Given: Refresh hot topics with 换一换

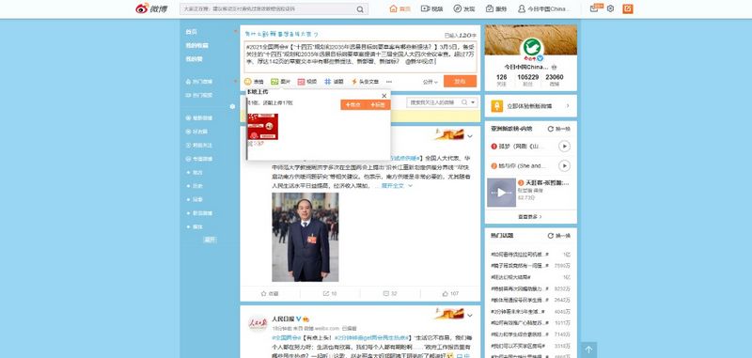Looking at the screenshot, I should point(559,236).
